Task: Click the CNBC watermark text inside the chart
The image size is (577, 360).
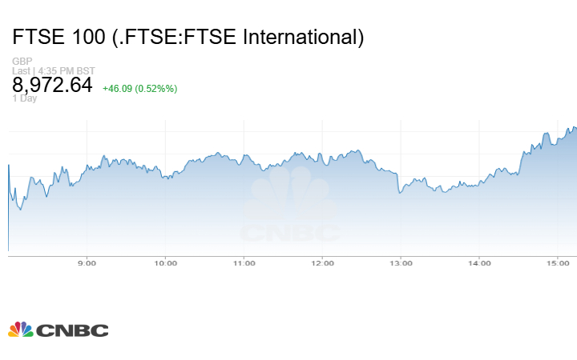Action: (290, 233)
